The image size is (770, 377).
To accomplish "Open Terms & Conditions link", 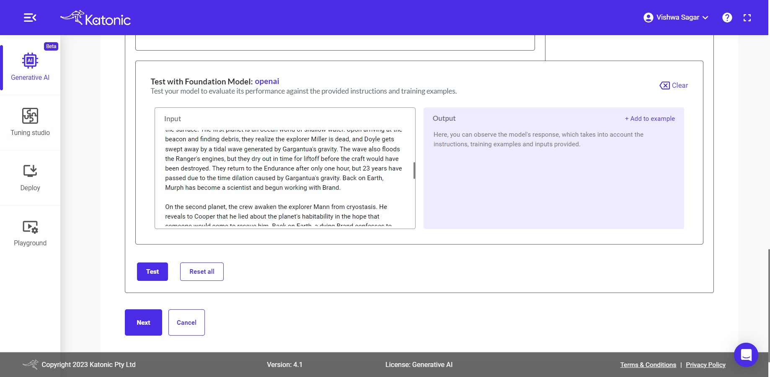I will 648,365.
